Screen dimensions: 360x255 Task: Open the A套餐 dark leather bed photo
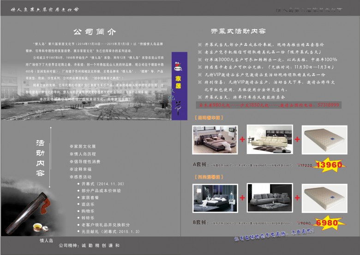click(x=215, y=140)
